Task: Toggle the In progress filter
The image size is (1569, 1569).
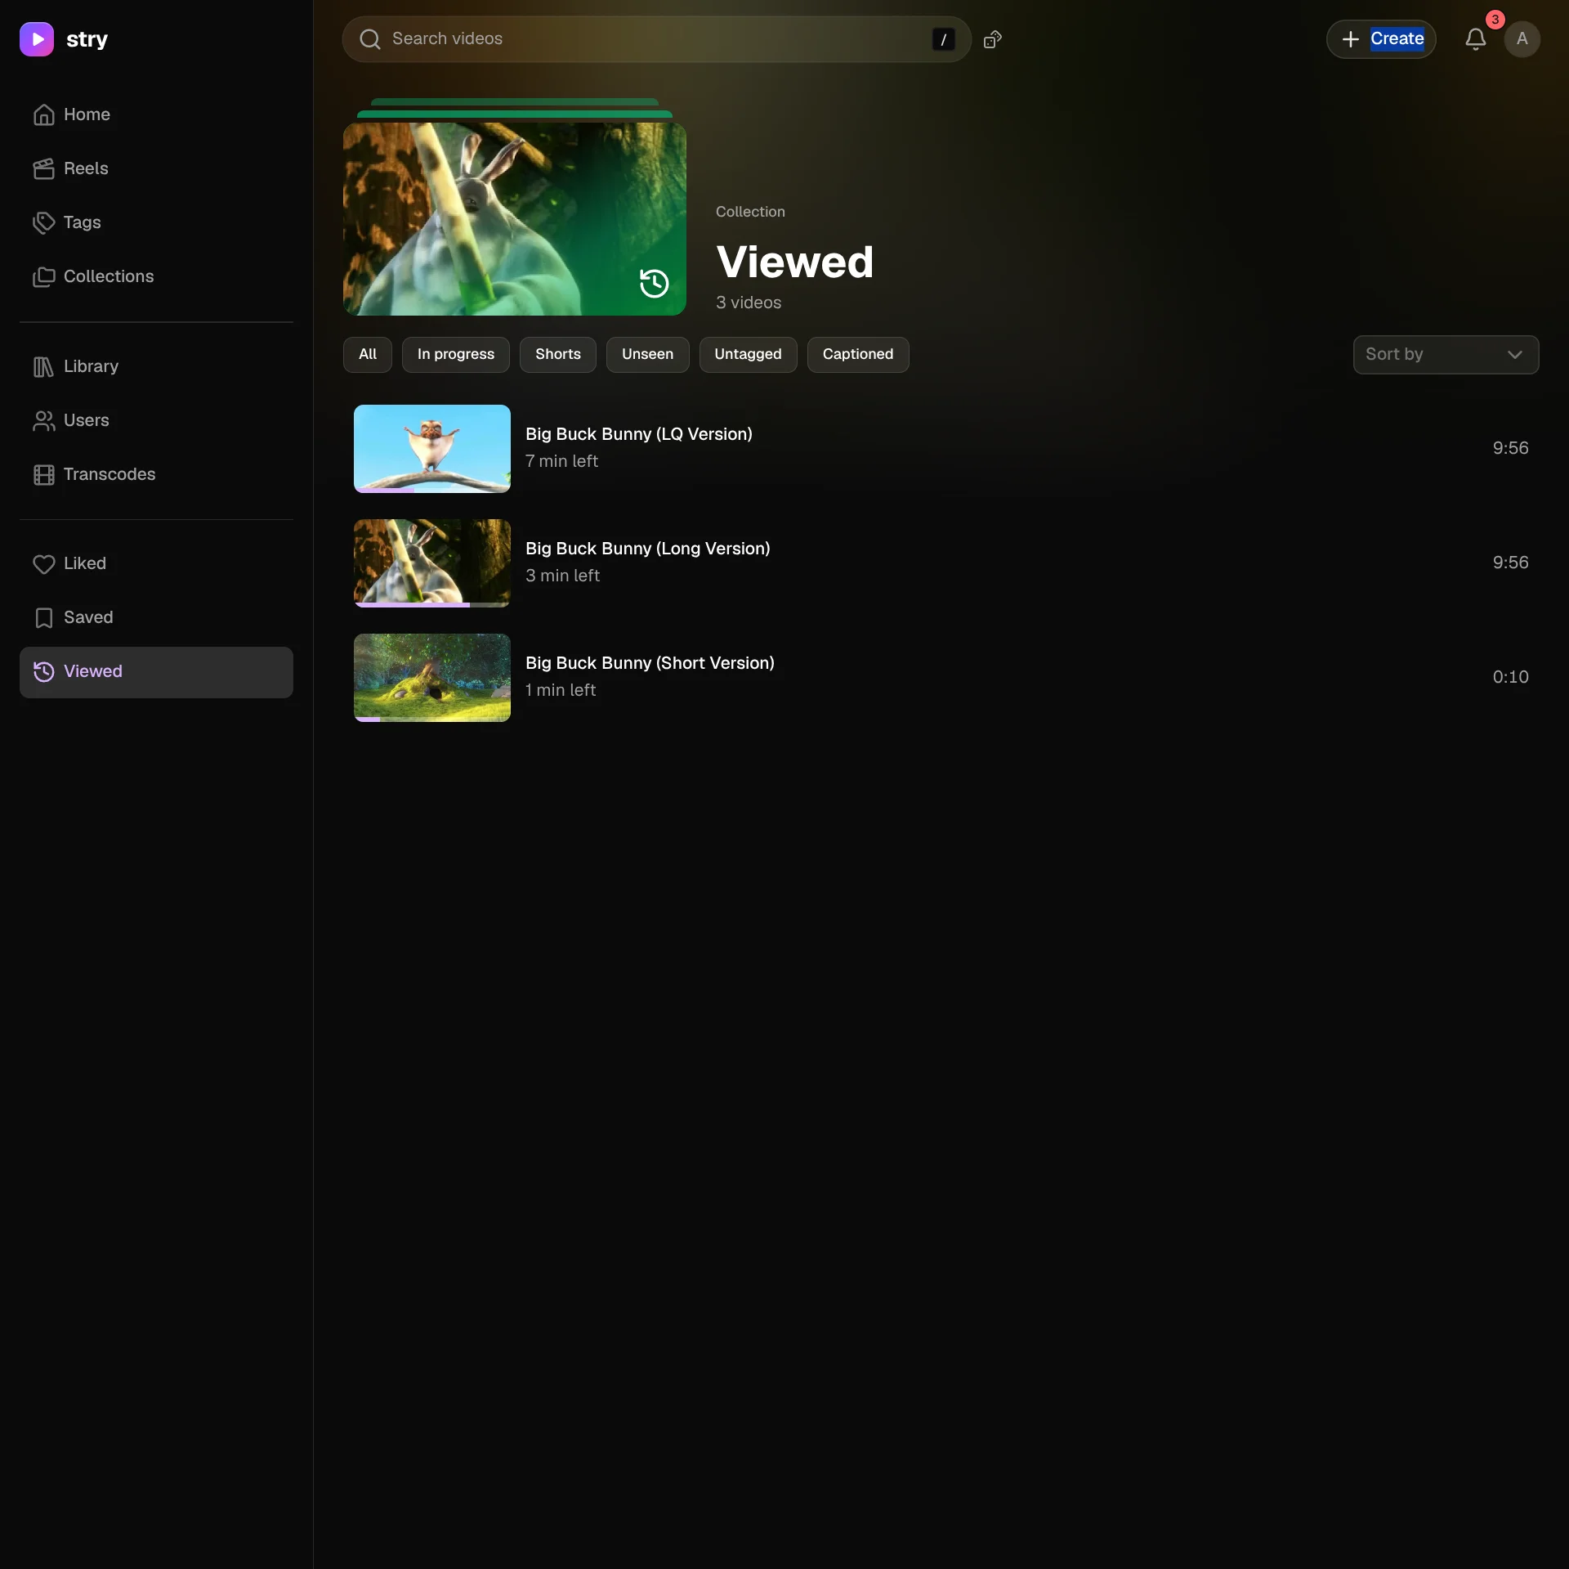Action: tap(456, 355)
